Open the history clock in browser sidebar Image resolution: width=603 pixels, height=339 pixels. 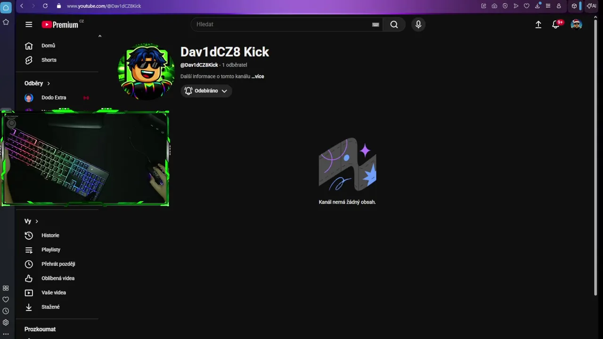click(x=6, y=311)
